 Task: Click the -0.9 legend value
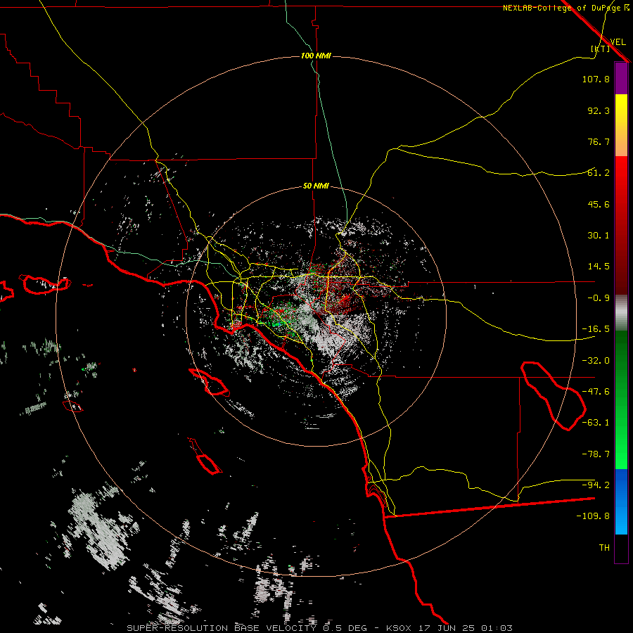point(599,298)
